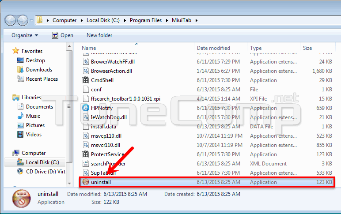The height and width of the screenshot is (214, 341).
Task: Expand arrow after MiuiTab breadcrumb
Action: click(197, 20)
